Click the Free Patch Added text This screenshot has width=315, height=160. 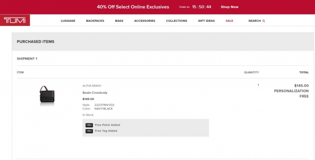click(x=108, y=125)
